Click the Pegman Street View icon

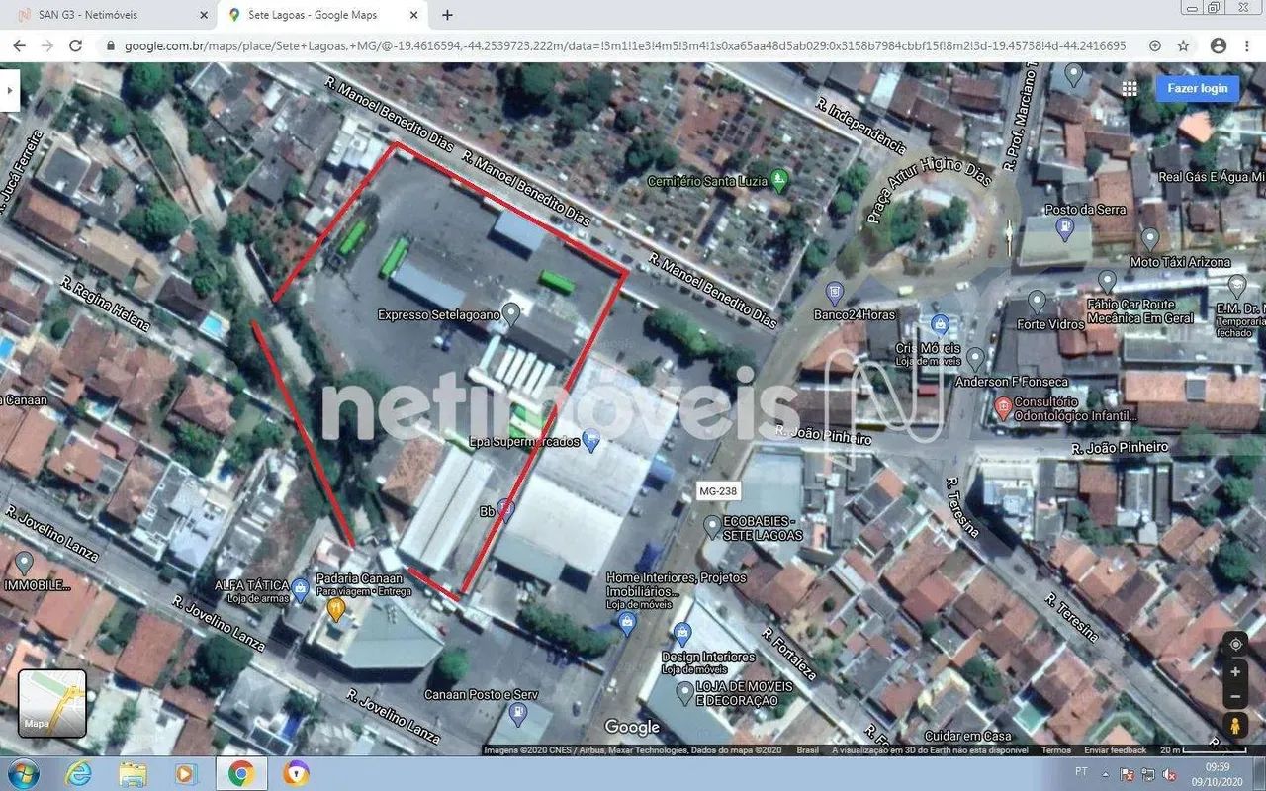(1235, 722)
